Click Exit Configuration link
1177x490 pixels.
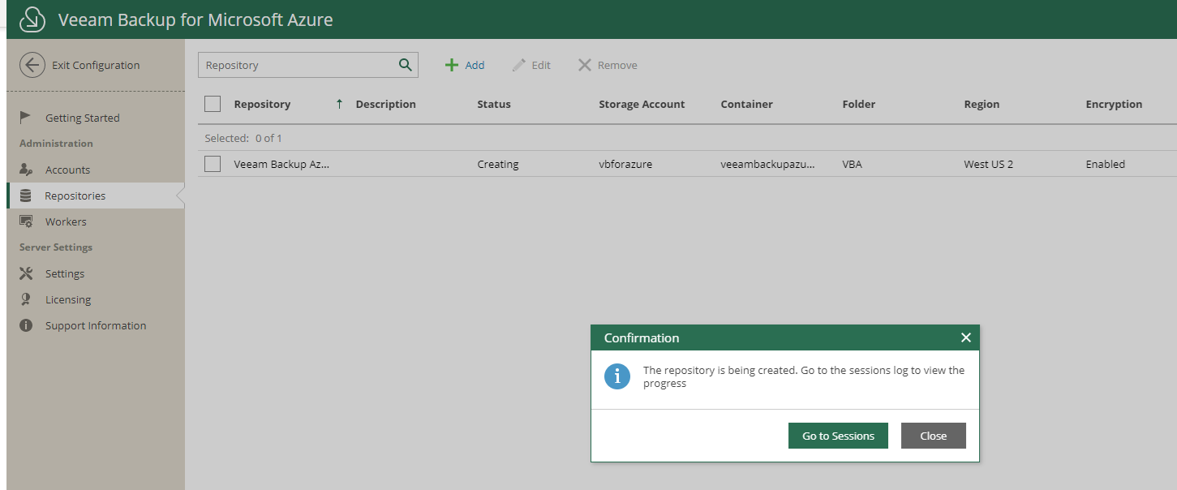[96, 65]
